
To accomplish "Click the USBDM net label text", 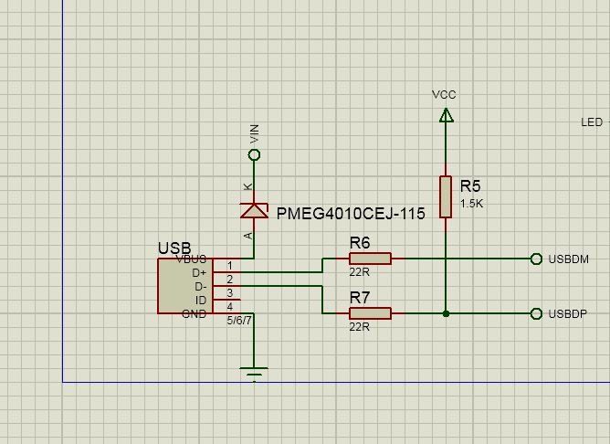I will [x=567, y=259].
